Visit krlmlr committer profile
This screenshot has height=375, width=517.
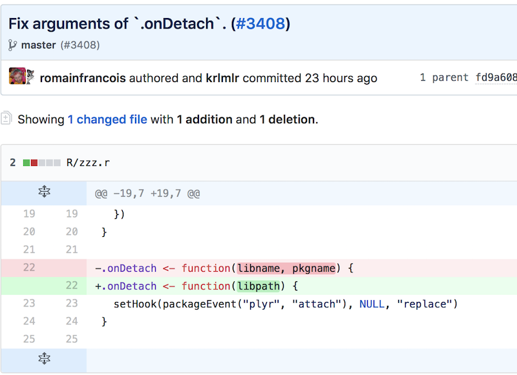click(x=222, y=78)
